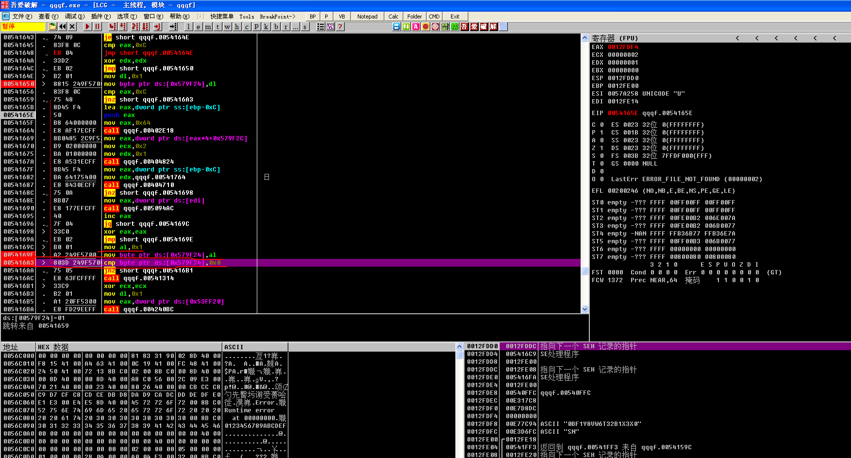Show CPU window via 'c' icon
The height and width of the screenshot is (458, 851).
click(x=247, y=27)
